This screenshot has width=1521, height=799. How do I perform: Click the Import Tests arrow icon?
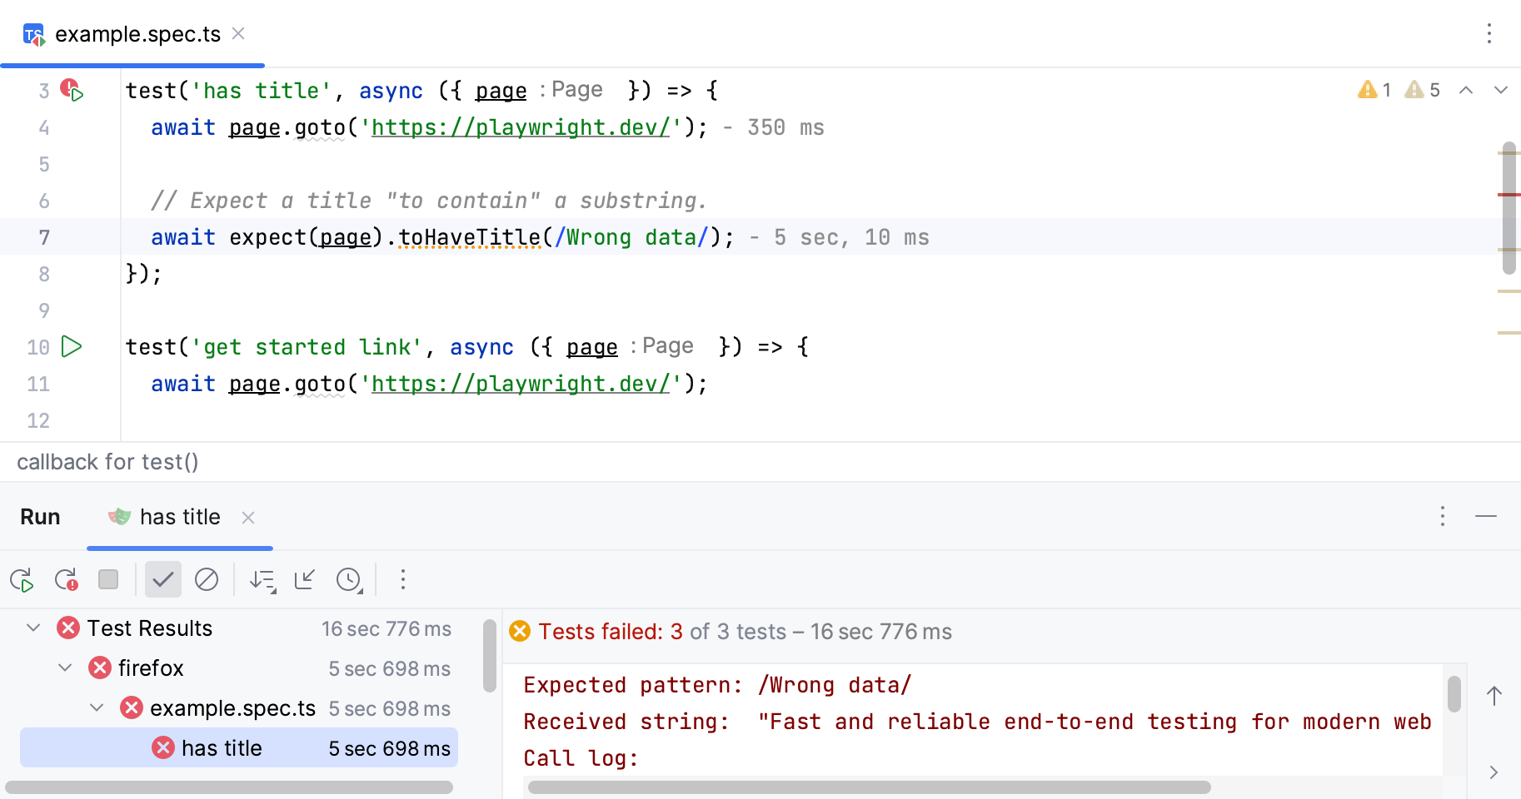pos(305,579)
